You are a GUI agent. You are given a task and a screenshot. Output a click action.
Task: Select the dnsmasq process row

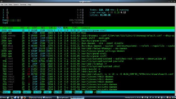click(87, 36)
